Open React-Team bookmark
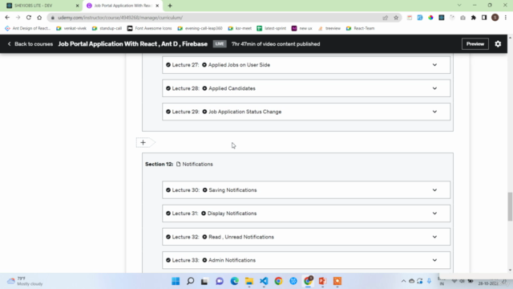This screenshot has height=289, width=513. click(360, 29)
